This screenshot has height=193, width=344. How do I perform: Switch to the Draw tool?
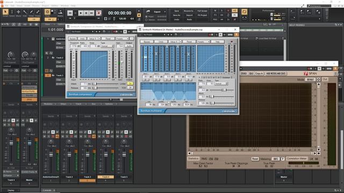(31, 12)
